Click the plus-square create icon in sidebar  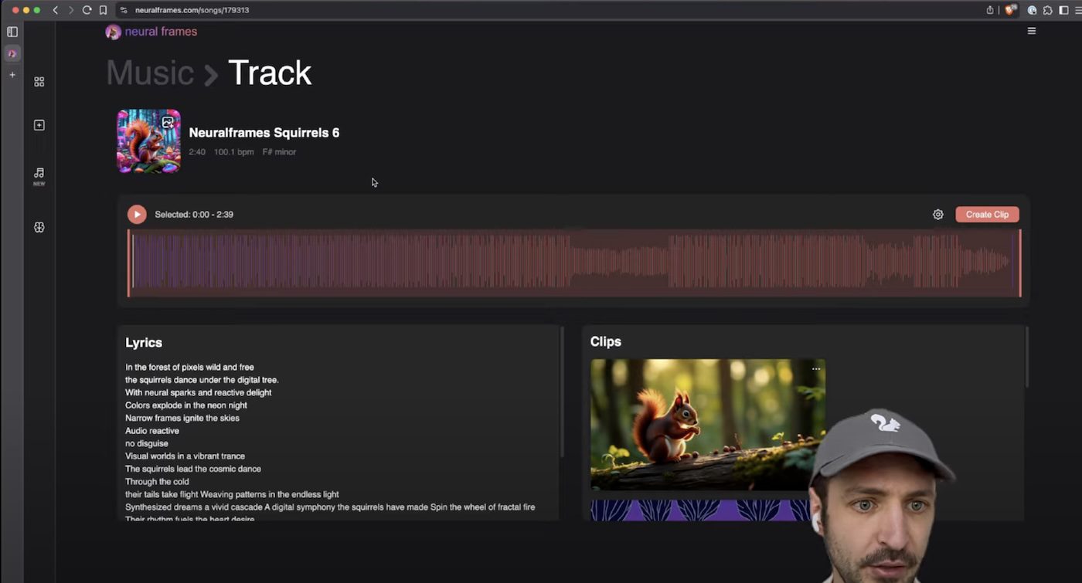[39, 125]
